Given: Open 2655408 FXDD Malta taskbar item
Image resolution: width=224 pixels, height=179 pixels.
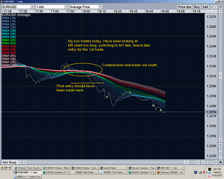Looking at the screenshot, I should click(x=113, y=173).
